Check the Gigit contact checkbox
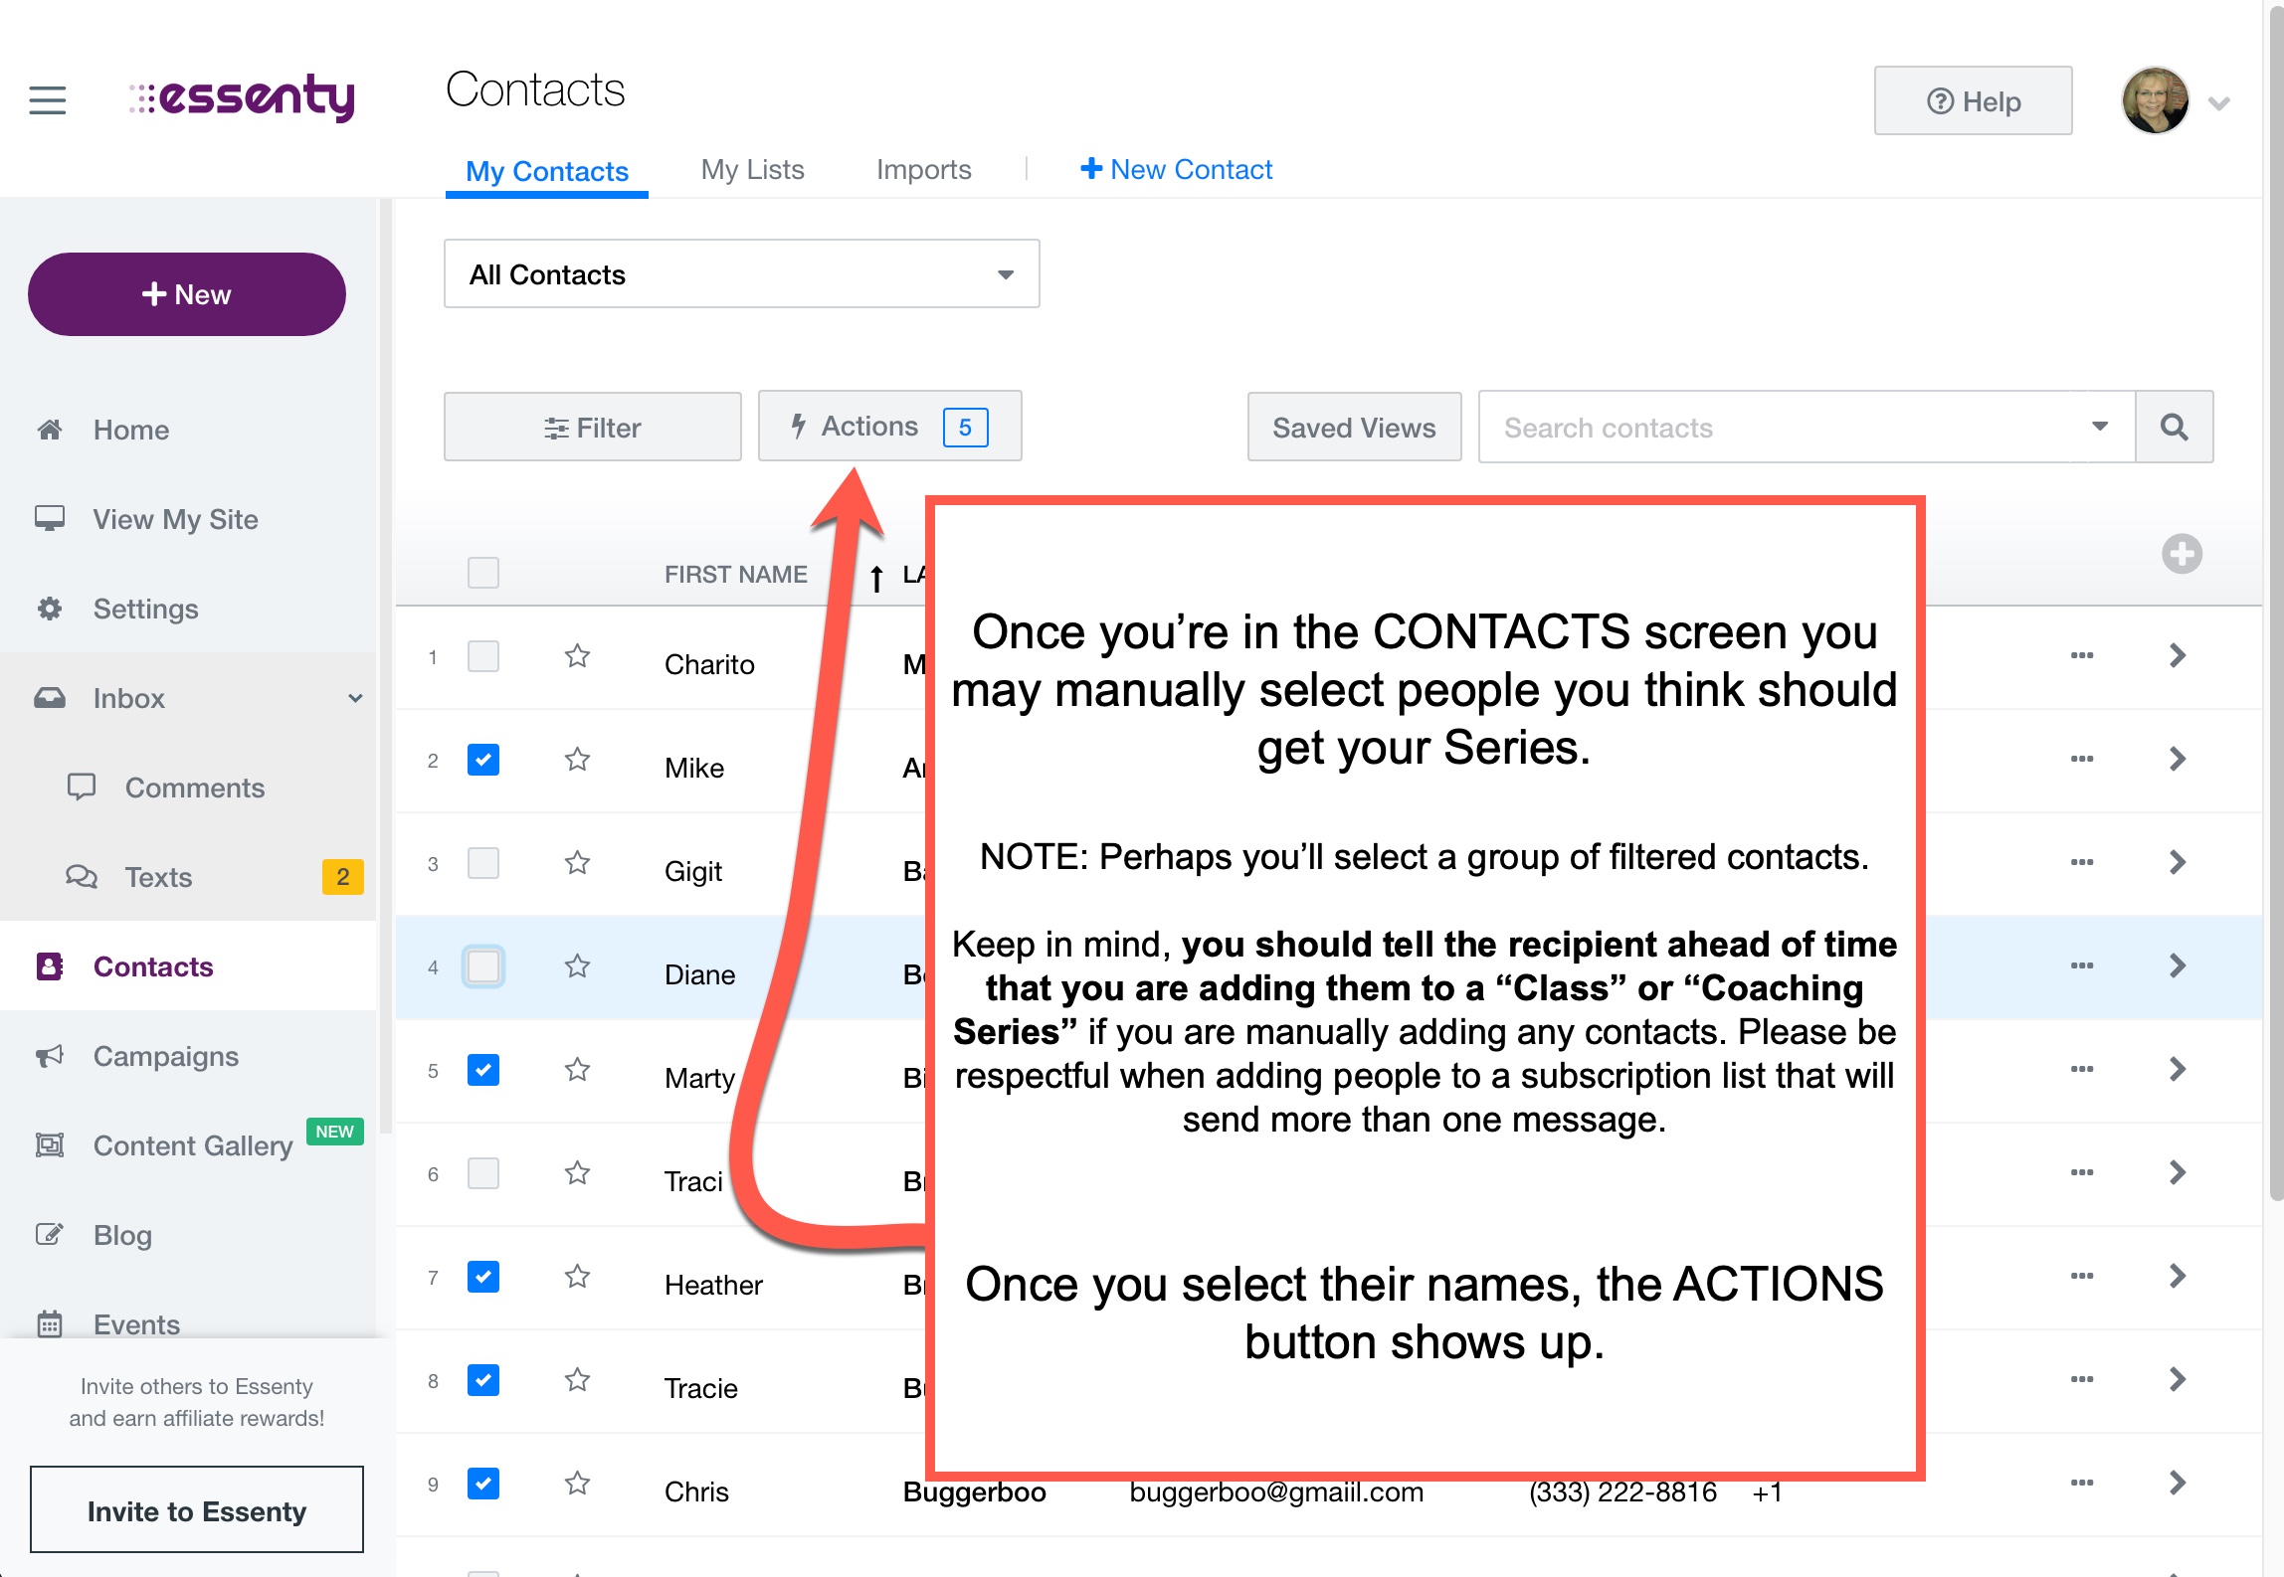Screen dimensions: 2284x1577 (483, 863)
